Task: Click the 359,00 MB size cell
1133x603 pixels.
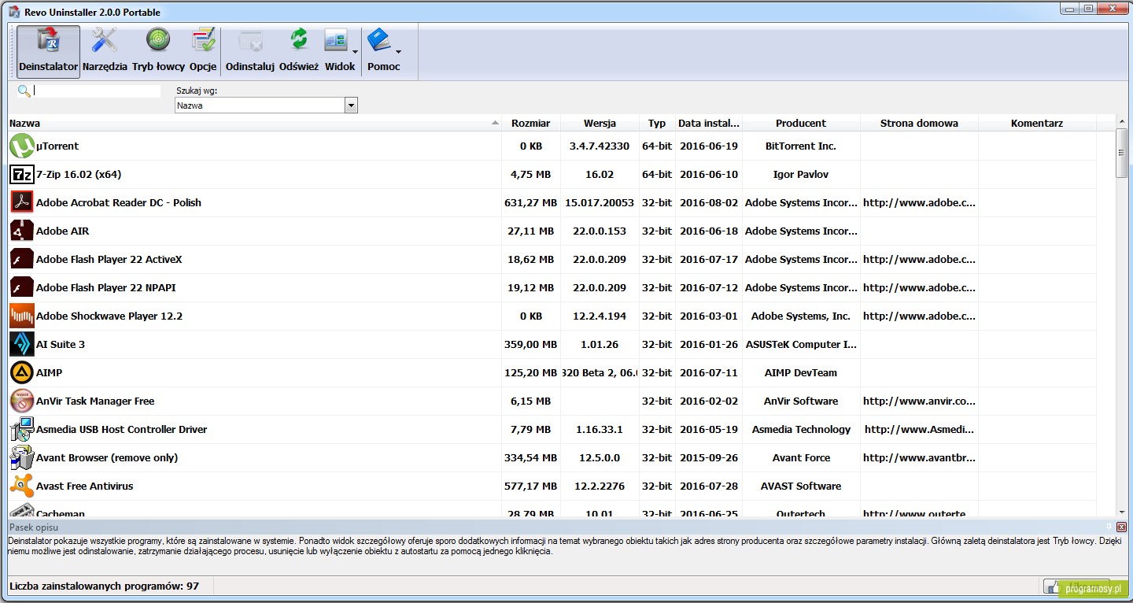Action: pyautogui.click(x=531, y=344)
